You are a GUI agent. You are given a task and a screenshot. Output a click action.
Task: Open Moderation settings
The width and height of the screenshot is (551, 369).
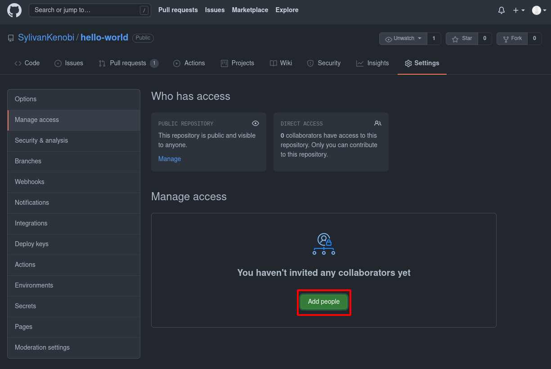74,348
